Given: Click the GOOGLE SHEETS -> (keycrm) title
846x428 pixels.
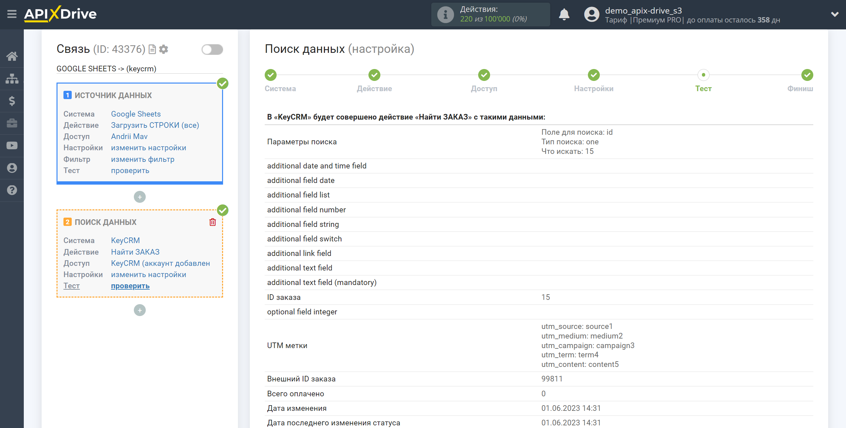Looking at the screenshot, I should coord(106,69).
